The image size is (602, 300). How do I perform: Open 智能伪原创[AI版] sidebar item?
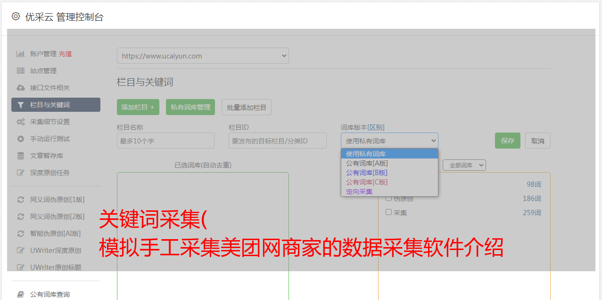(56, 233)
